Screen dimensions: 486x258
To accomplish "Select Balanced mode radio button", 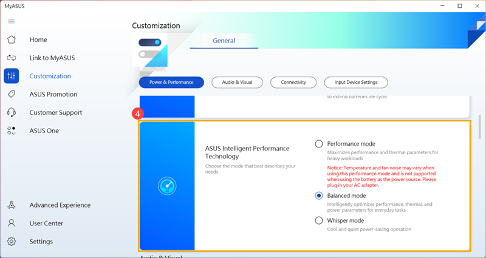I will point(318,195).
